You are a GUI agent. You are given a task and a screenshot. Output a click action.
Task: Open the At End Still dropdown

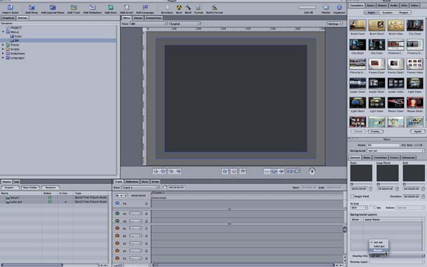point(359,208)
